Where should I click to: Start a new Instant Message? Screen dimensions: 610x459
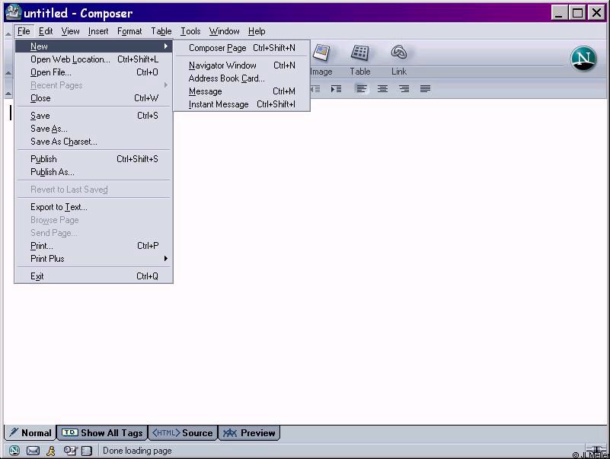(241, 104)
